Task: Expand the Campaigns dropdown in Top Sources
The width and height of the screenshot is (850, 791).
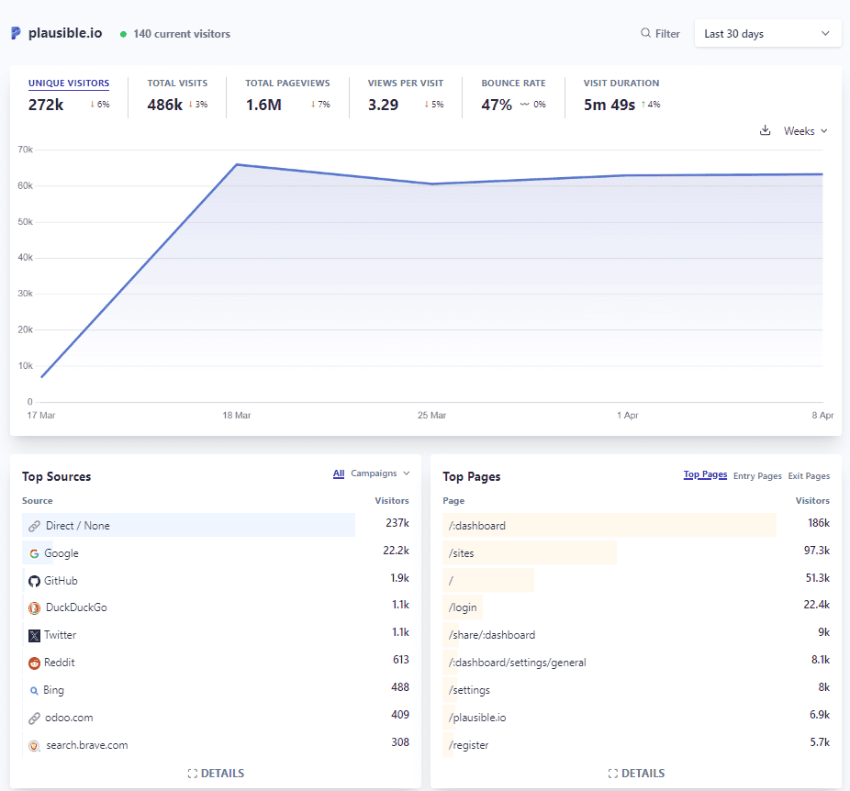Action: pyautogui.click(x=377, y=473)
